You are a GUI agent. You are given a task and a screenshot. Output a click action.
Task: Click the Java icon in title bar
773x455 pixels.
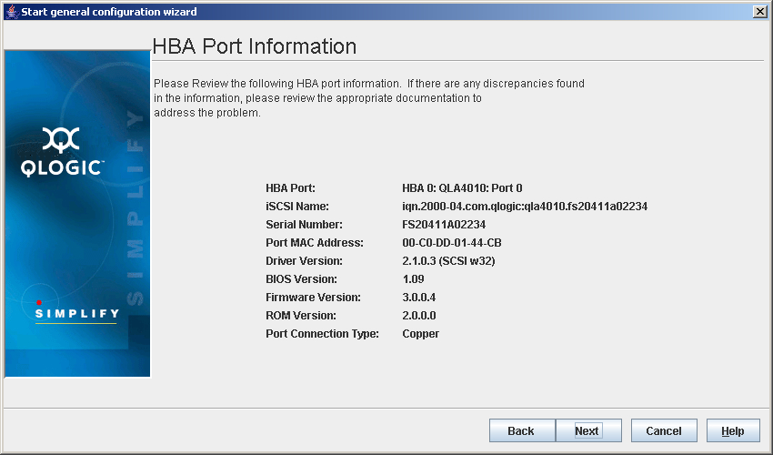coord(11,11)
